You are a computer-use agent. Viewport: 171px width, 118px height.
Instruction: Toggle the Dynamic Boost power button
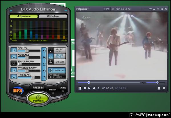(14, 70)
